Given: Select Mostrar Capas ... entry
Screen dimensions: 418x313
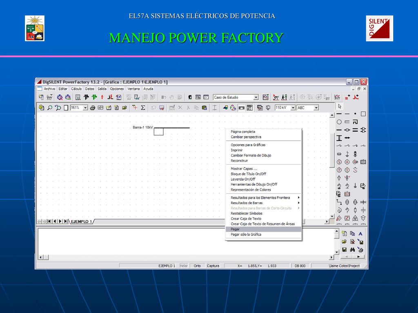Looking at the screenshot, I should (x=263, y=169).
